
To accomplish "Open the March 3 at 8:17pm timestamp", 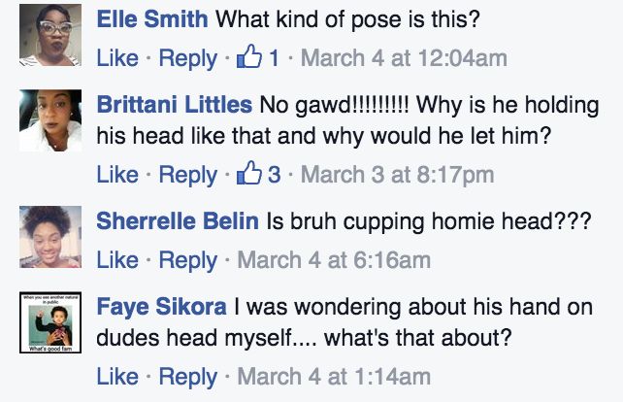I will click(x=397, y=175).
